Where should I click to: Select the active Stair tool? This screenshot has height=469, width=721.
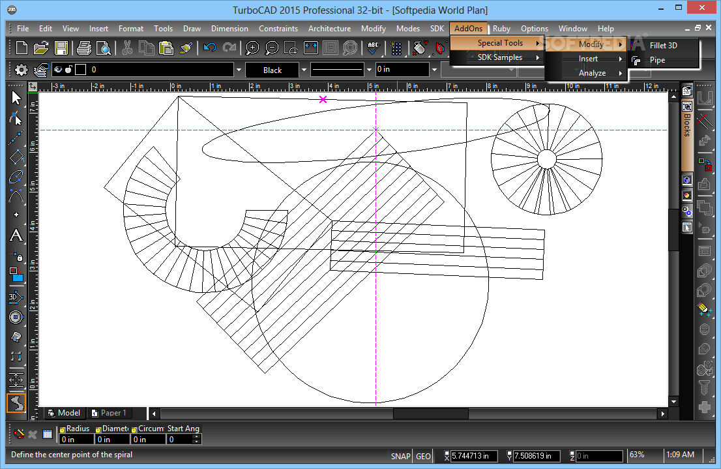(x=16, y=403)
